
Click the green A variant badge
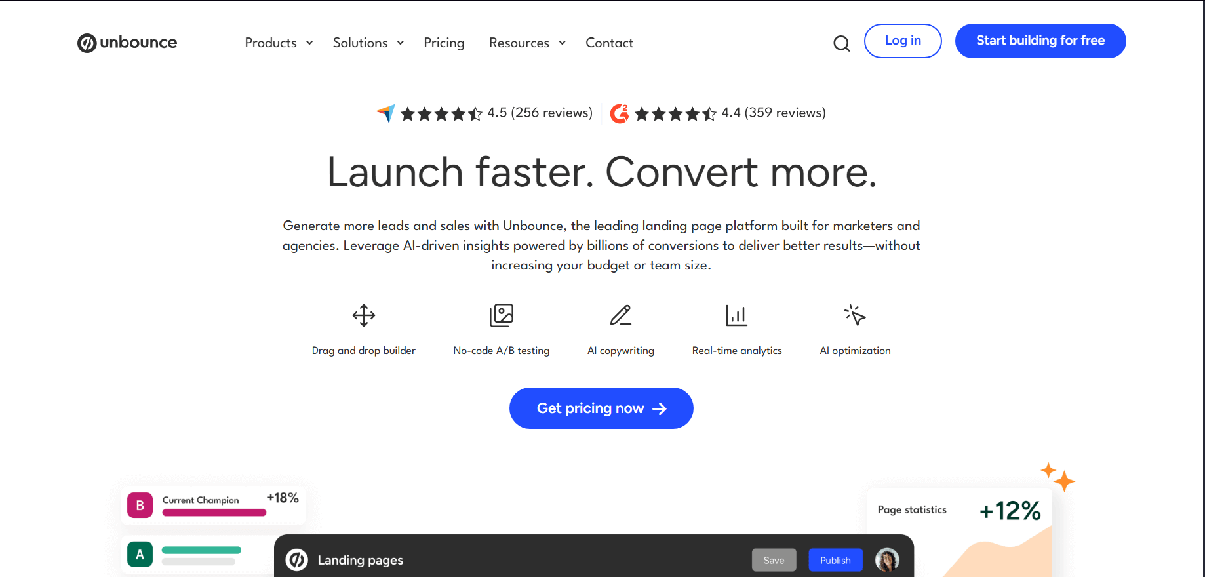tap(140, 555)
